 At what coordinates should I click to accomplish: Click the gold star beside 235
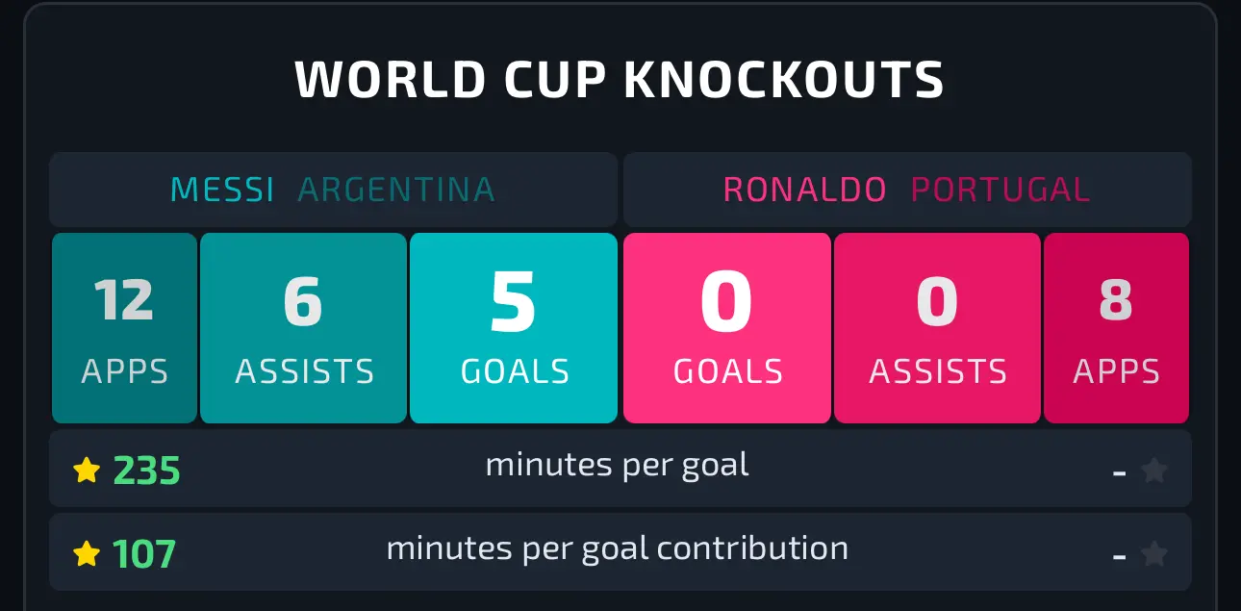pyautogui.click(x=87, y=471)
